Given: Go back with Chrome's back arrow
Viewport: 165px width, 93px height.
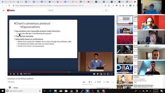Looking at the screenshot, I should pyautogui.click(x=2, y=5).
